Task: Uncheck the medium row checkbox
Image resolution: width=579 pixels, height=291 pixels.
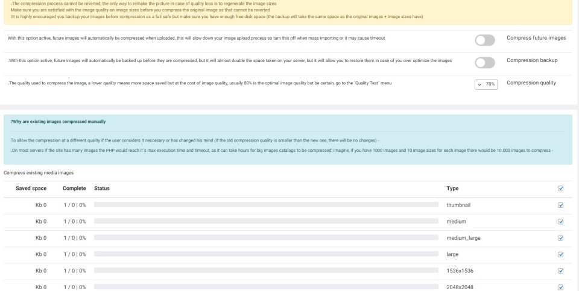Action: pyautogui.click(x=561, y=222)
